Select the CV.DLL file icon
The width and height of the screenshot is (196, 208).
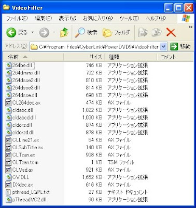tap(8, 177)
